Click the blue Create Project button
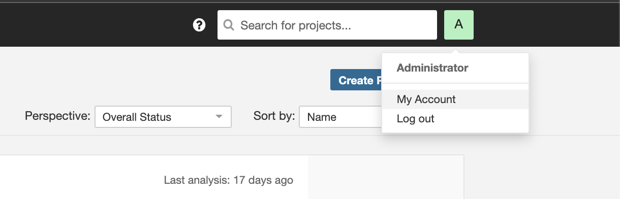Screen dimensions: 620x199 click(x=356, y=80)
